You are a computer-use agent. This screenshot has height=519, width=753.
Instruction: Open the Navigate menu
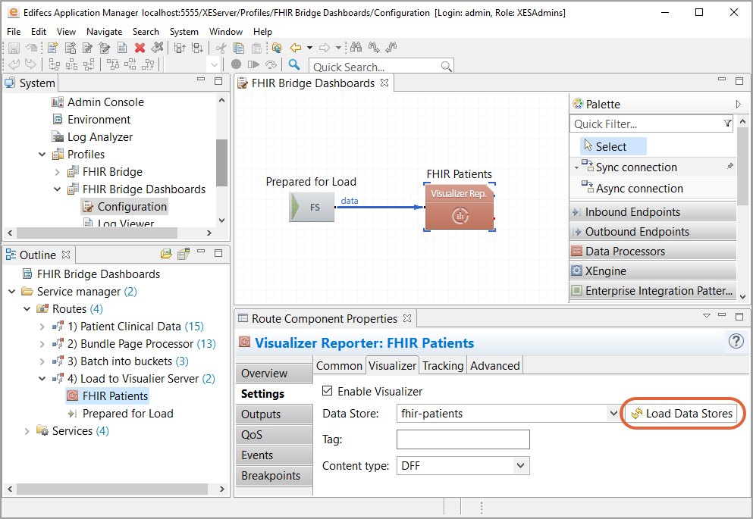pos(104,32)
